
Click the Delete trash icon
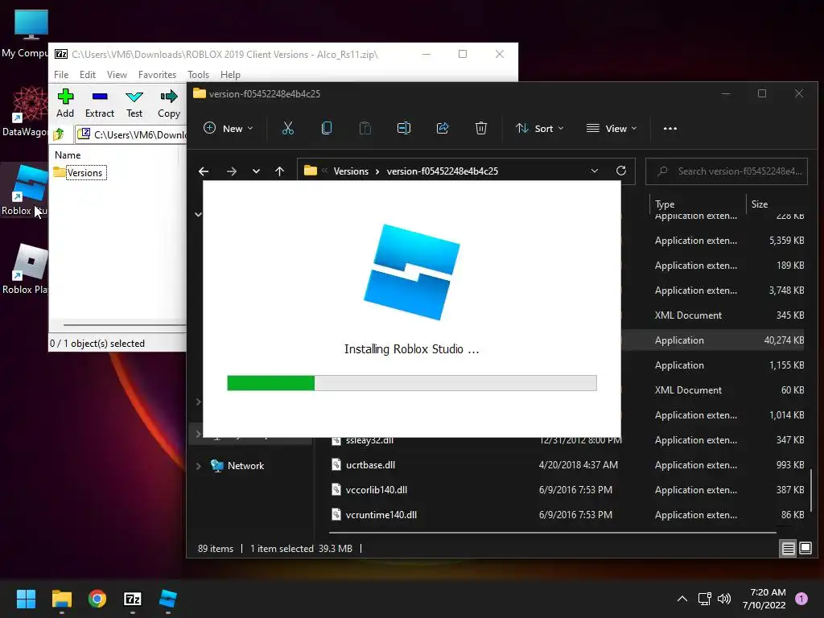pyautogui.click(x=481, y=128)
